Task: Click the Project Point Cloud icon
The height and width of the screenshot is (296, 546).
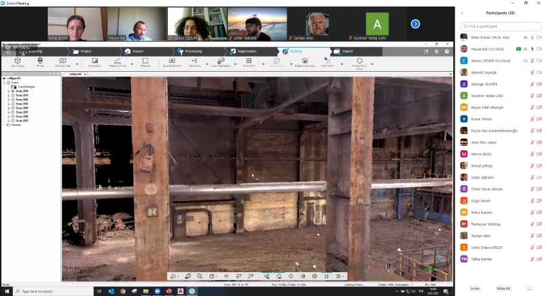Action: 360,62
